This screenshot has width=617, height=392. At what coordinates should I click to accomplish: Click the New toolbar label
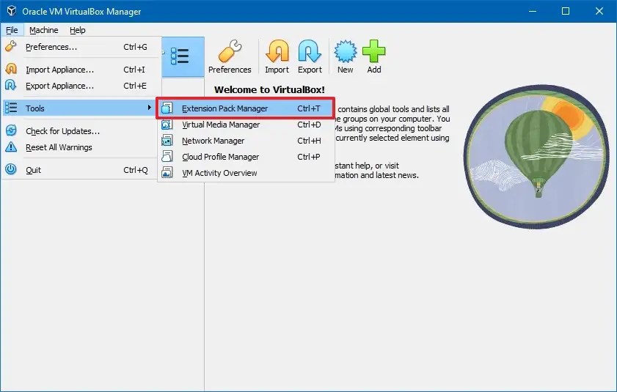(x=345, y=70)
